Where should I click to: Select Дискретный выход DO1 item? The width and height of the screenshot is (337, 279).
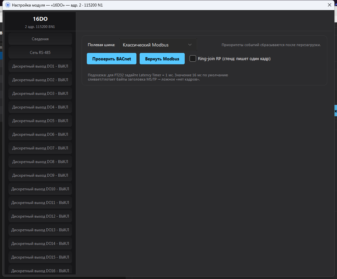point(40,66)
